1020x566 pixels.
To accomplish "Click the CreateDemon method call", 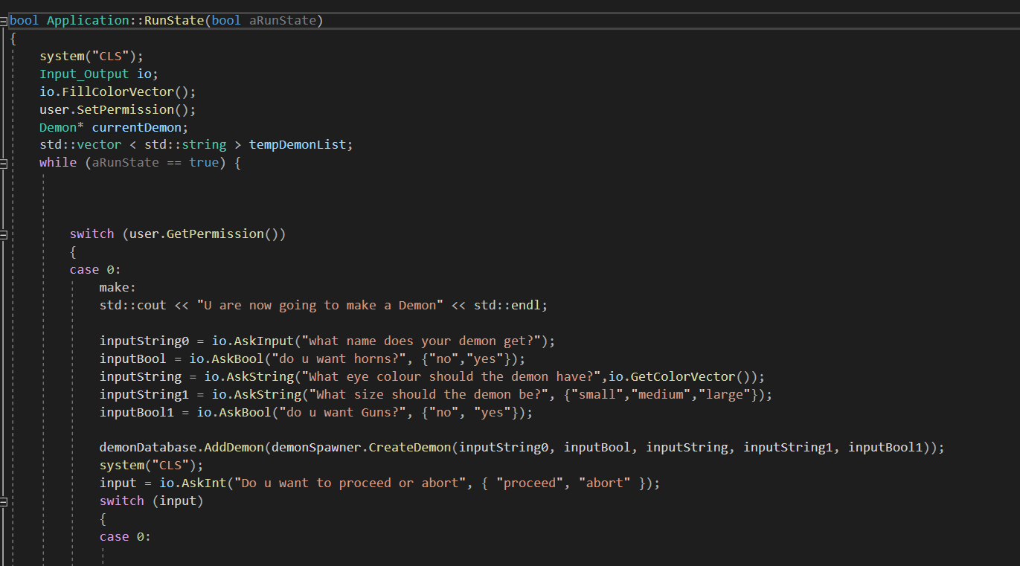I will 410,448.
